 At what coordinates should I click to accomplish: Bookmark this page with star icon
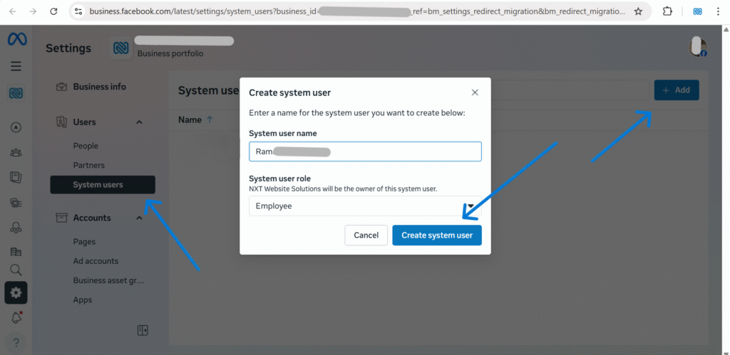click(638, 11)
